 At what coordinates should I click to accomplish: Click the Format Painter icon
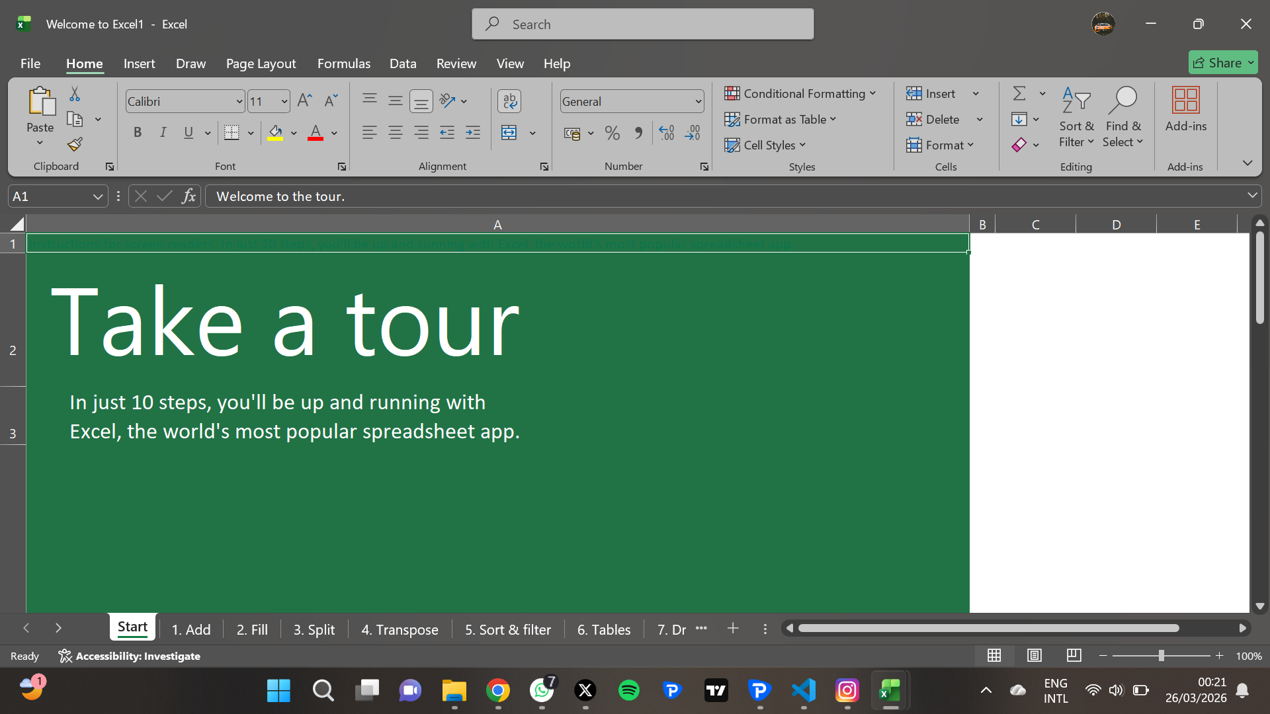73,144
